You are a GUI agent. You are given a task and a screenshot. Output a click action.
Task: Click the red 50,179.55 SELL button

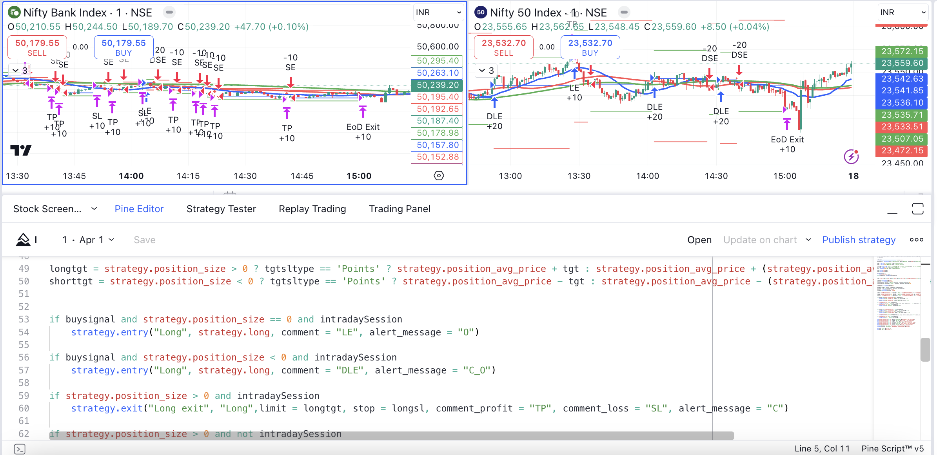(x=37, y=47)
